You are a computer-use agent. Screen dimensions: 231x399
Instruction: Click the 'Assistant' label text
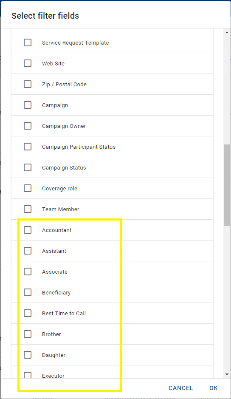54,251
